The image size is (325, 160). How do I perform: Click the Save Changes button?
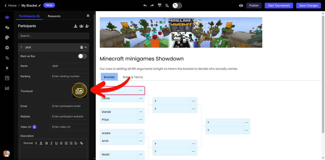(x=308, y=5)
